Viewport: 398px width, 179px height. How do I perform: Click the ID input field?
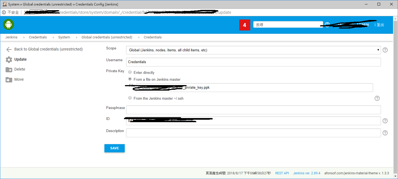253,121
